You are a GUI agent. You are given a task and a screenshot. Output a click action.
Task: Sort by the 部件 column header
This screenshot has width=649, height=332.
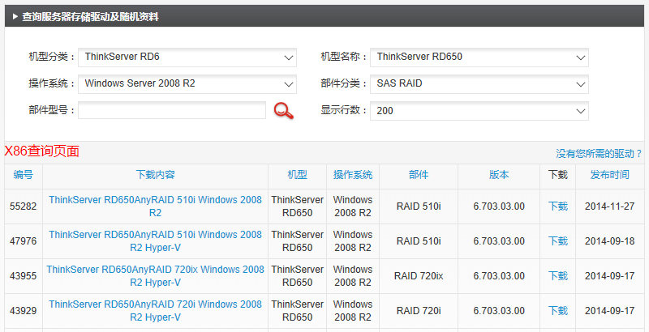[419, 175]
